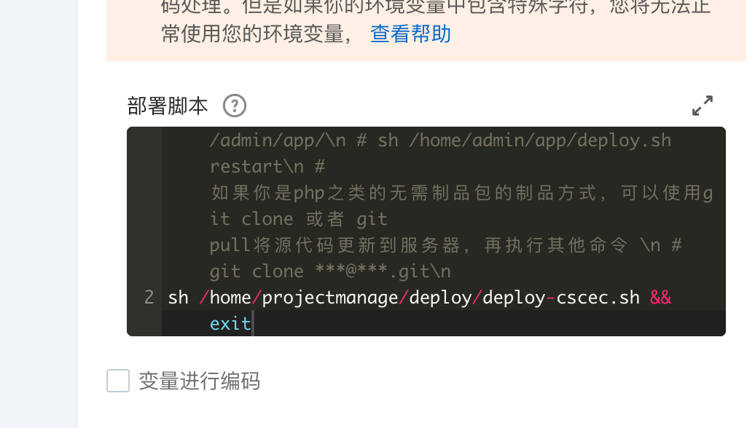Click the it clone 或者 git comment line
The image size is (755, 428).
299,219
